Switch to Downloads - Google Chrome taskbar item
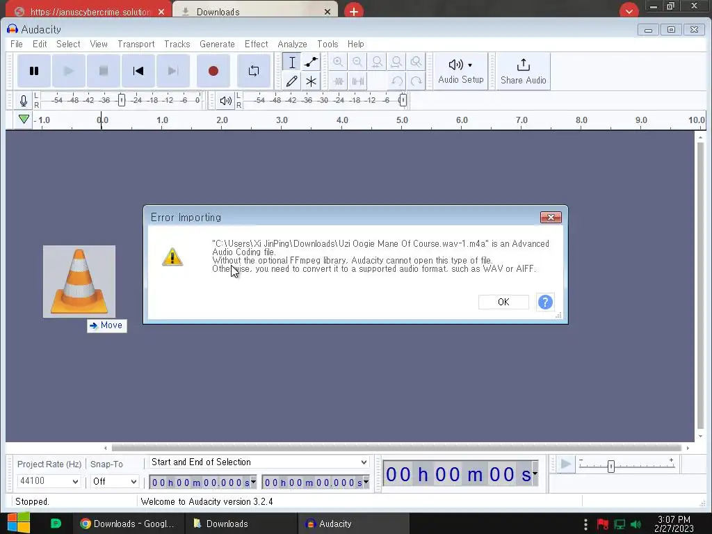The width and height of the screenshot is (712, 534). tap(129, 524)
